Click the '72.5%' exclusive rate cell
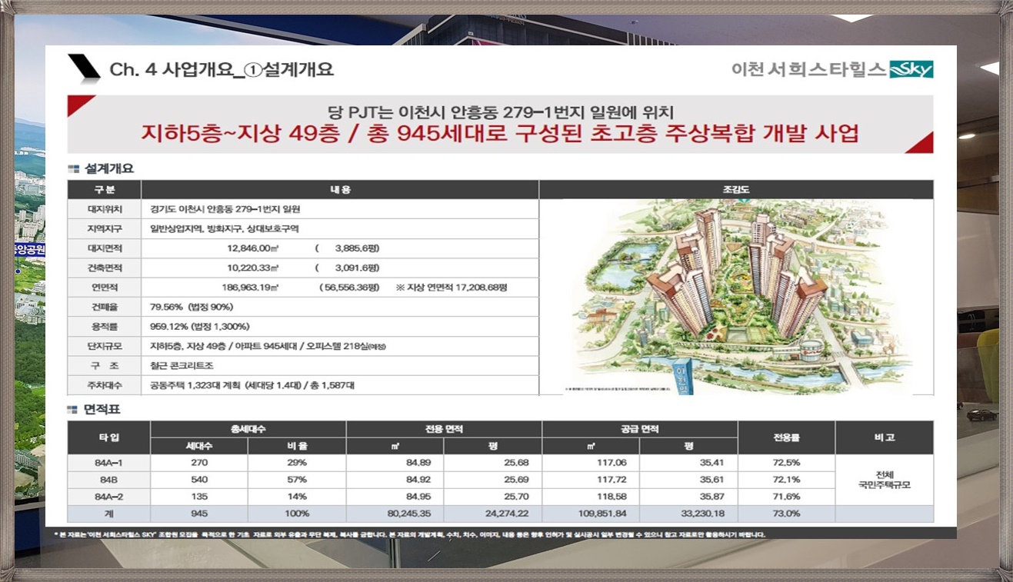Image resolution: width=1013 pixels, height=582 pixels. click(786, 463)
